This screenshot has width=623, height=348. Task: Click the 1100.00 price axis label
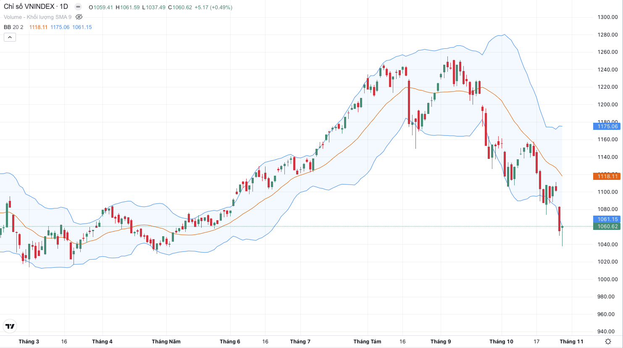[607, 192]
